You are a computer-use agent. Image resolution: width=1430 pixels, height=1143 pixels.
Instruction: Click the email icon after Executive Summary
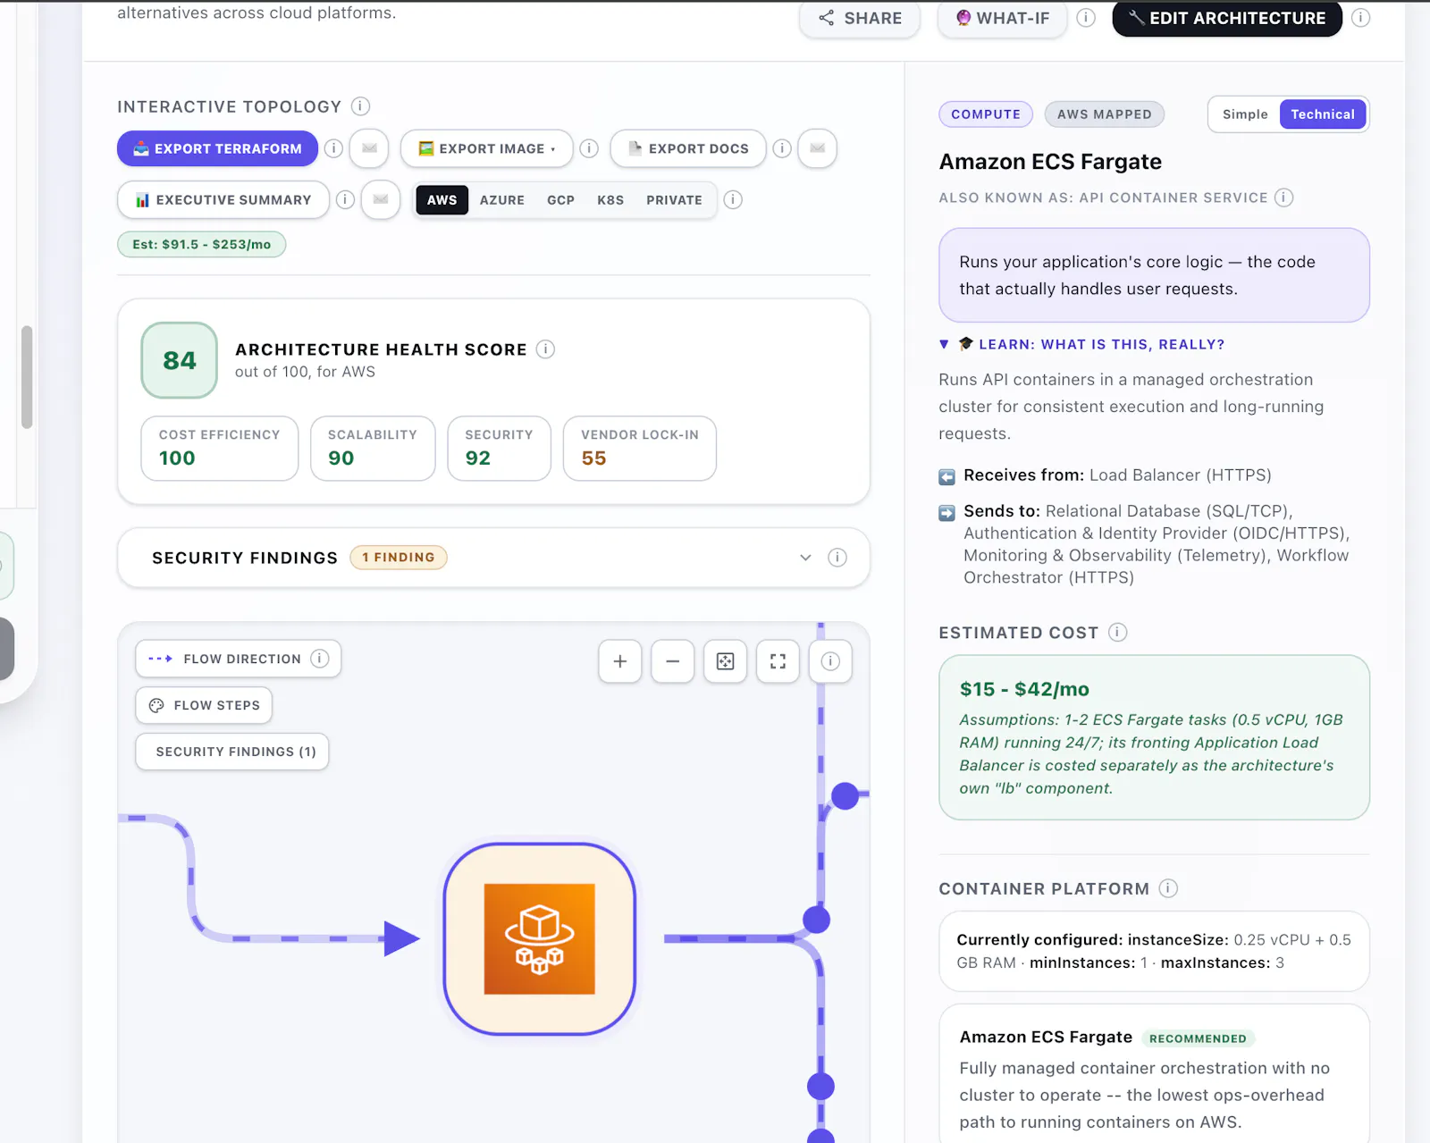[x=381, y=199]
